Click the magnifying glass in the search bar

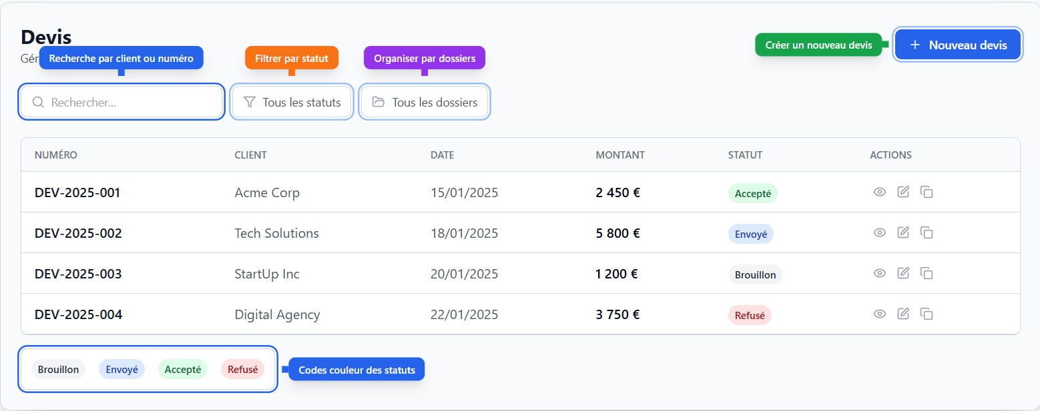point(38,101)
